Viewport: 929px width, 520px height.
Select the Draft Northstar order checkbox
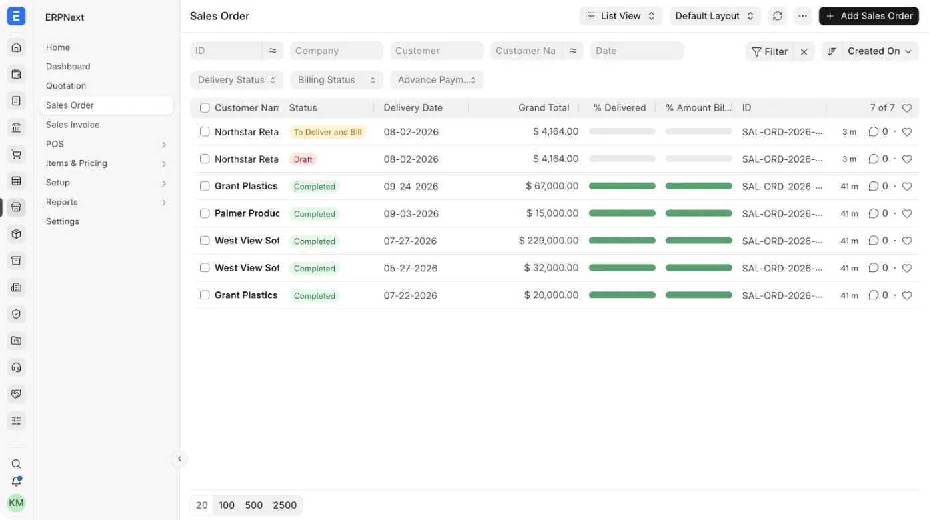point(205,159)
